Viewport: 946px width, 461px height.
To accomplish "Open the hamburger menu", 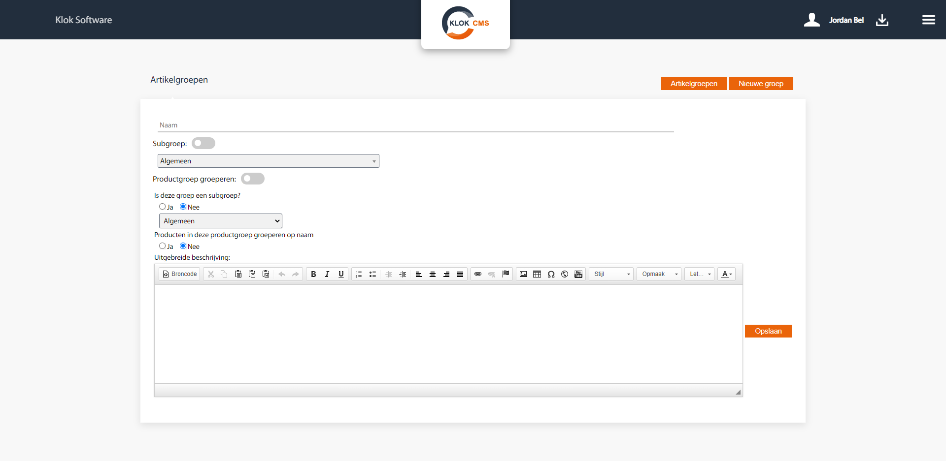I will click(929, 20).
